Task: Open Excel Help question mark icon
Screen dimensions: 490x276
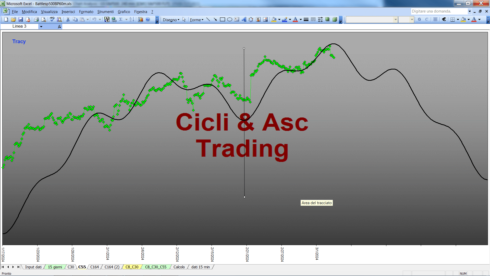Action: (x=148, y=19)
